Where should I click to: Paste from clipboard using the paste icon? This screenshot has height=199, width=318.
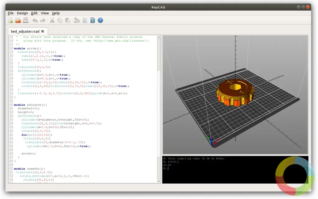(x=67, y=20)
